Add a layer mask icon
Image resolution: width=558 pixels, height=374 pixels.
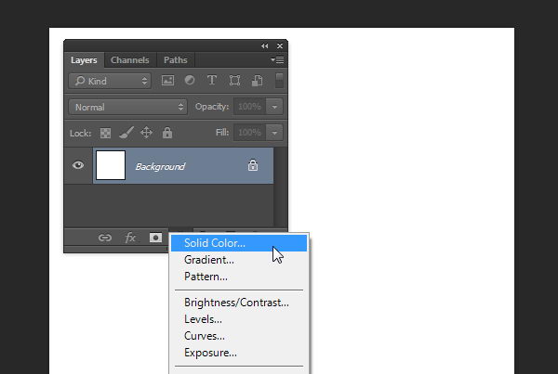click(155, 238)
